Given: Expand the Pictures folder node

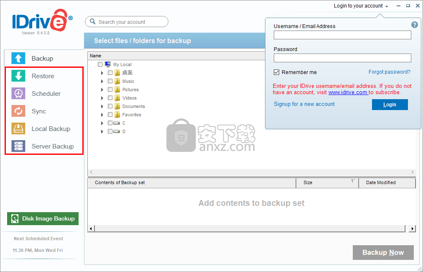Looking at the screenshot, I should pyautogui.click(x=102, y=90).
